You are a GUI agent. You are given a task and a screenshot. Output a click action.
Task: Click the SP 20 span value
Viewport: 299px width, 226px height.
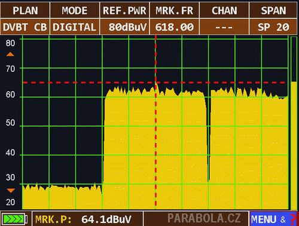coord(273,27)
